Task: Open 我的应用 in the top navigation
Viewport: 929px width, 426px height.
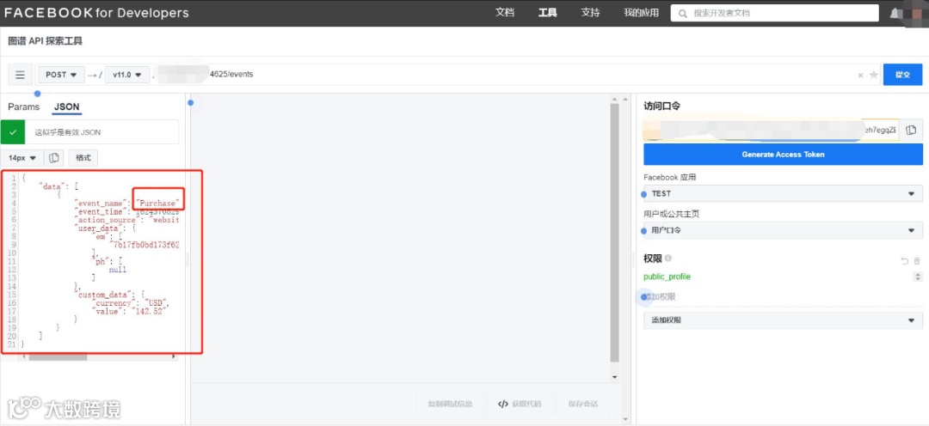Action: (x=641, y=12)
